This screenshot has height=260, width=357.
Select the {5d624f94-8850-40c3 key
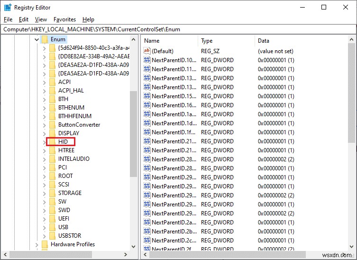tap(93, 48)
